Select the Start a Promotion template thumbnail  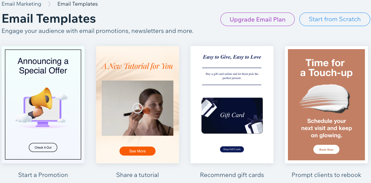[x=43, y=105]
